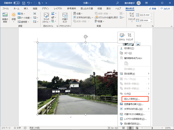Viewport: 174px width, 130px height.
Task: Click the コメント (Comments) button
Action: [x=166, y=9]
